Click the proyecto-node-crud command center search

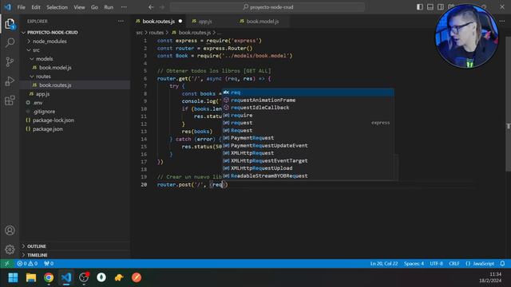point(267,7)
